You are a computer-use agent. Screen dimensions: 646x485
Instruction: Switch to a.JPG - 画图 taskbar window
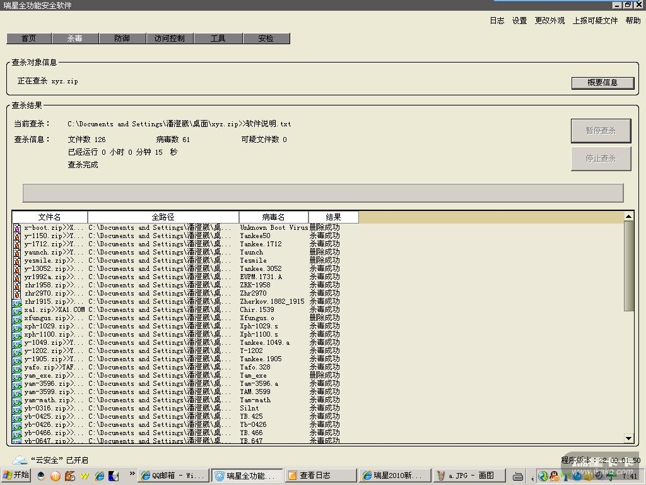click(469, 476)
